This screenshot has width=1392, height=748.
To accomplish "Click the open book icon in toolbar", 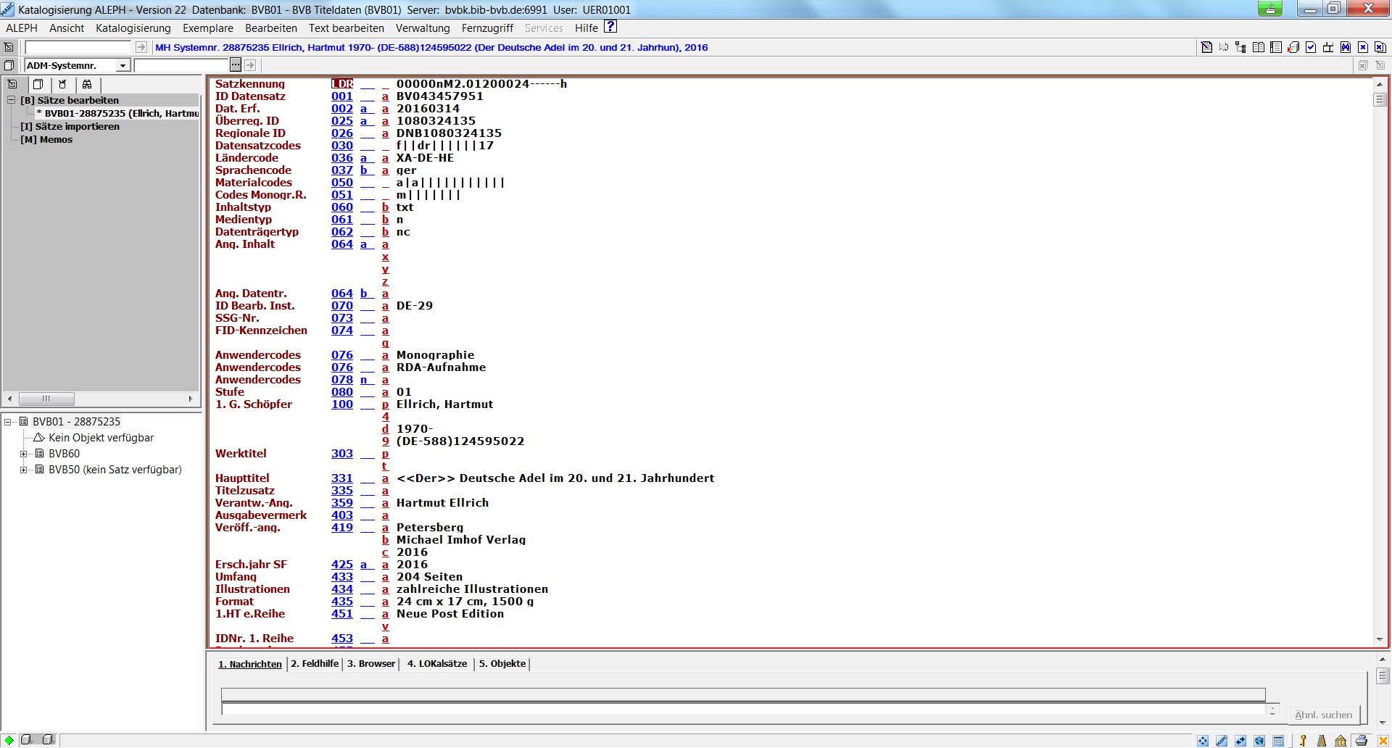I will (1259, 47).
